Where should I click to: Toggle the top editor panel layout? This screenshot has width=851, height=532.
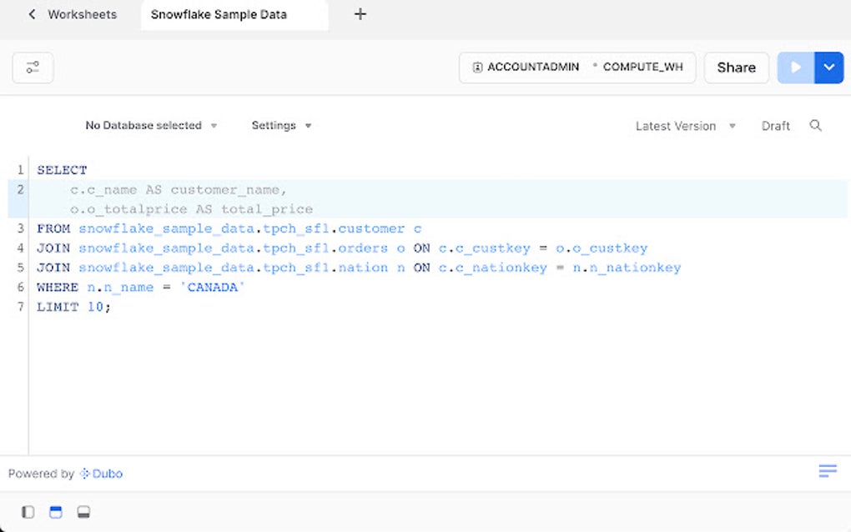[x=56, y=512]
